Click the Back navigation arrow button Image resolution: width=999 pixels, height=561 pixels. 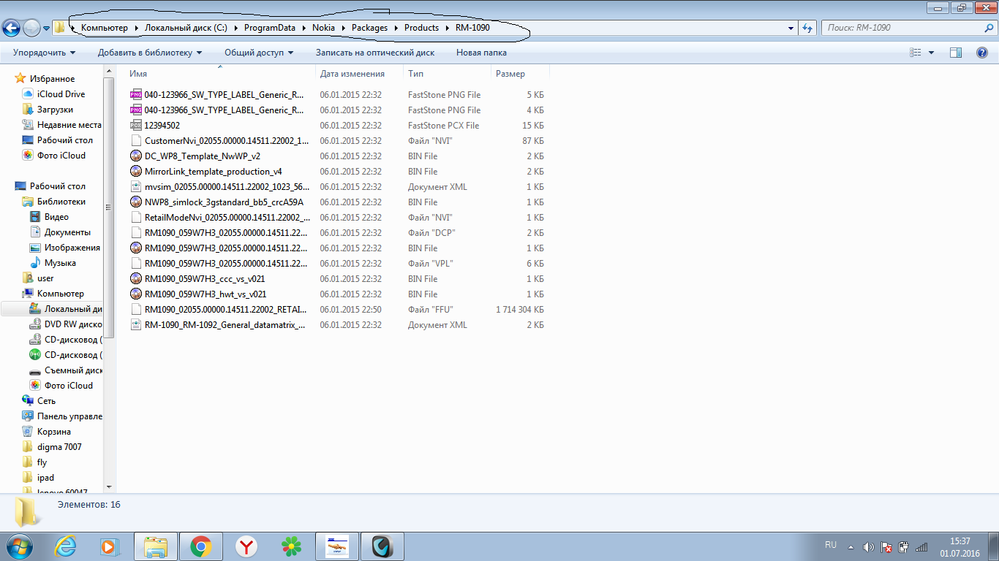click(11, 28)
